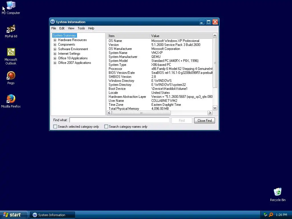Launch MyPal 68 browser shortcut
The width and height of the screenshot is (292, 219).
click(11, 31)
